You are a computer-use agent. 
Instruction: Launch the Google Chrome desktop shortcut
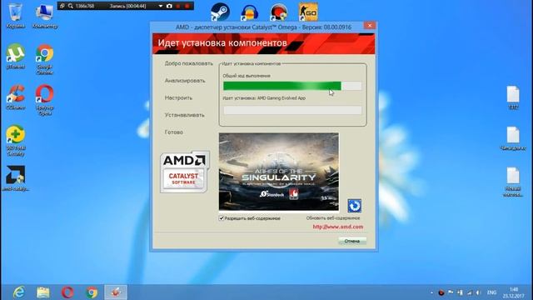[44, 58]
